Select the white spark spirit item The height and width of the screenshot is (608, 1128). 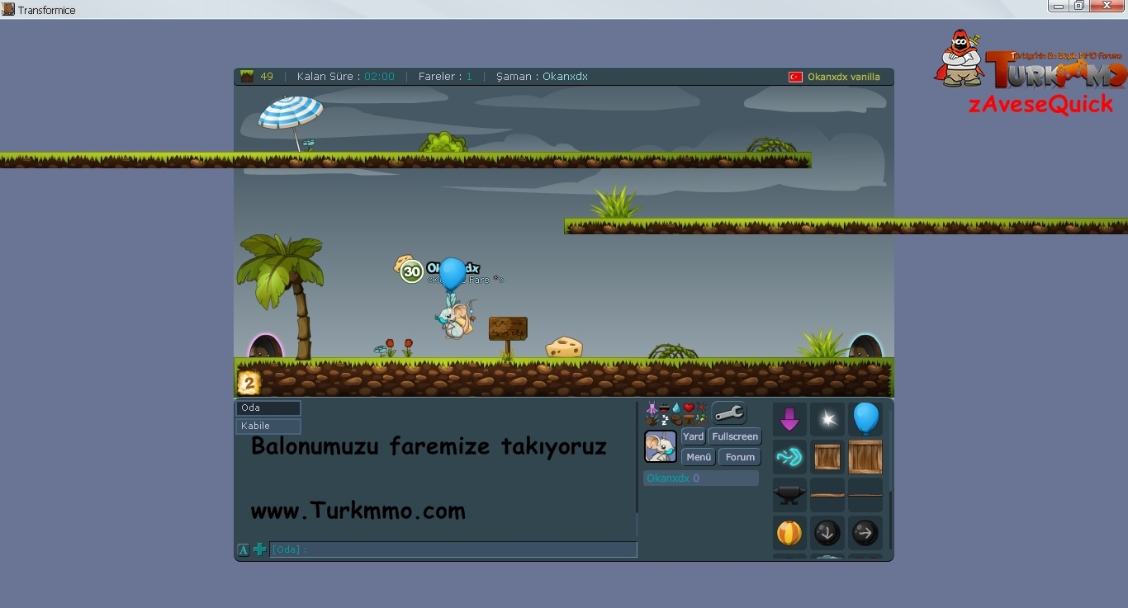coord(827,419)
